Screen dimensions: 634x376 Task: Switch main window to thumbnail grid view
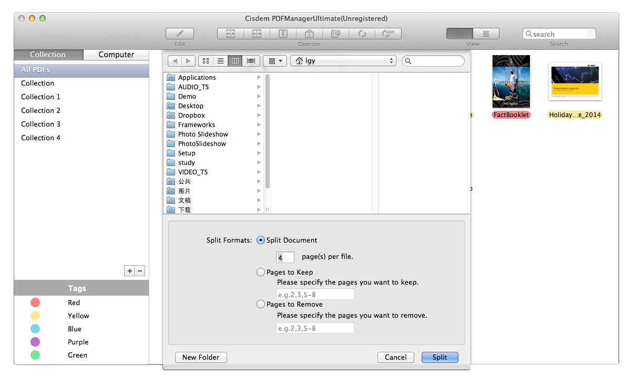(460, 34)
